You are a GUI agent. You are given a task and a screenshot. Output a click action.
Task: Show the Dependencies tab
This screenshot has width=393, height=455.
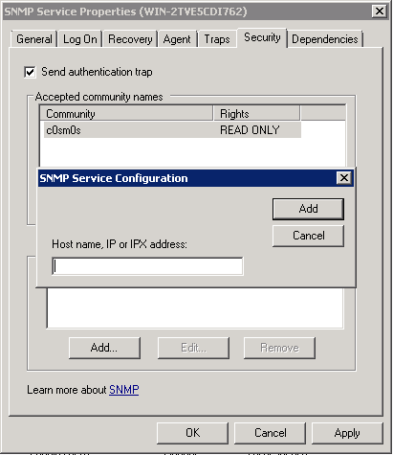pyautogui.click(x=325, y=39)
